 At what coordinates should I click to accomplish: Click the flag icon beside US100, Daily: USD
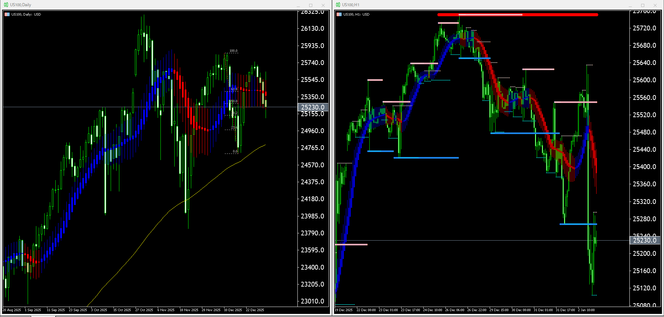point(7,15)
